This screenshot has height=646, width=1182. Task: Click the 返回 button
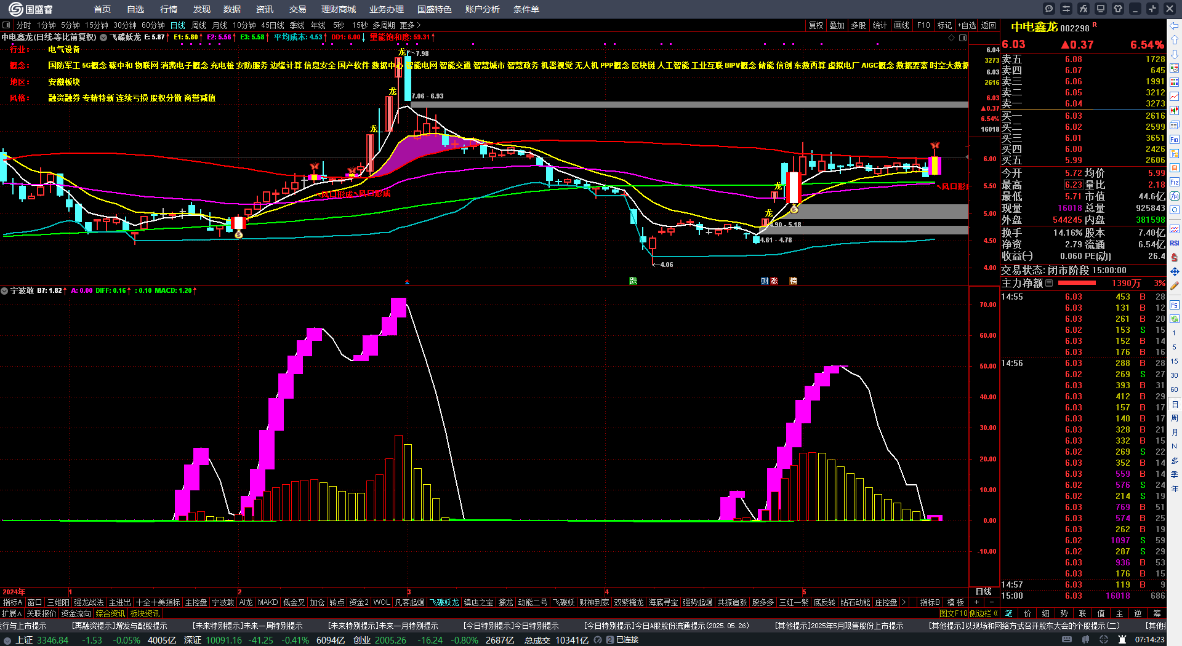tap(989, 25)
